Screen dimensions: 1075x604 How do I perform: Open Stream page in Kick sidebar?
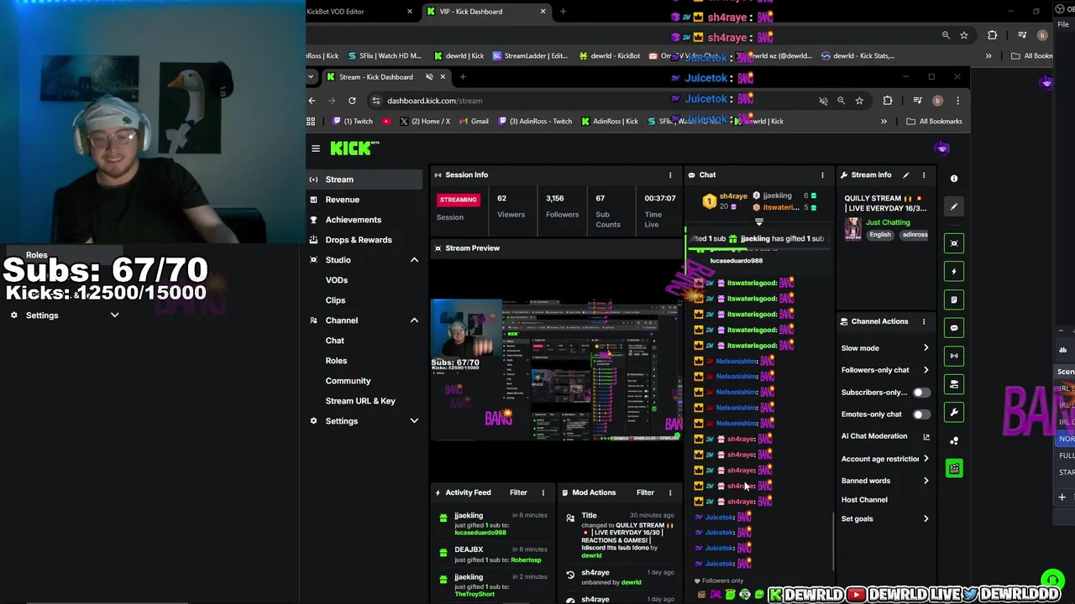click(364, 180)
